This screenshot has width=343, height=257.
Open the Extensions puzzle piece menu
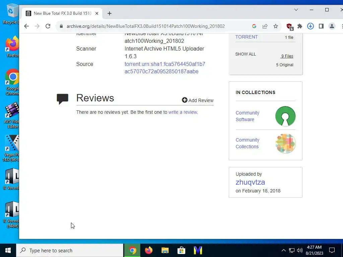pyautogui.click(x=300, y=26)
